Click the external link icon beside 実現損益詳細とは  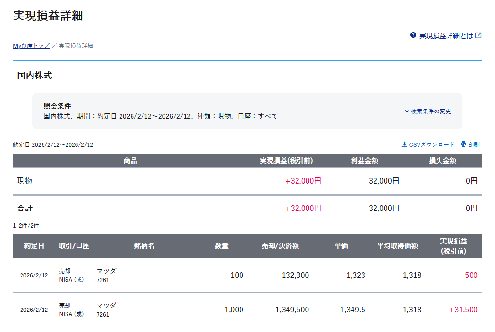pyautogui.click(x=478, y=35)
